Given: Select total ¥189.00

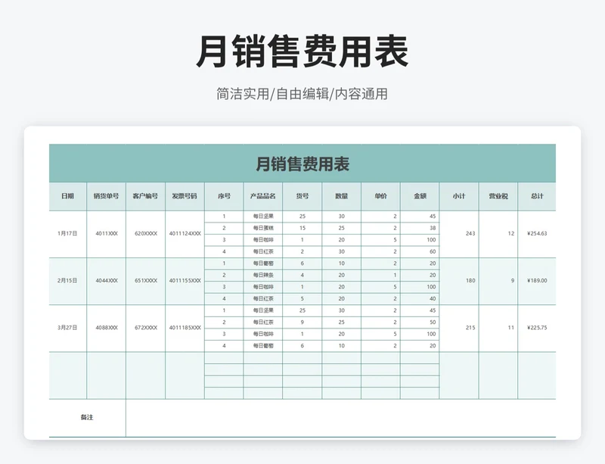Looking at the screenshot, I should 537,281.
